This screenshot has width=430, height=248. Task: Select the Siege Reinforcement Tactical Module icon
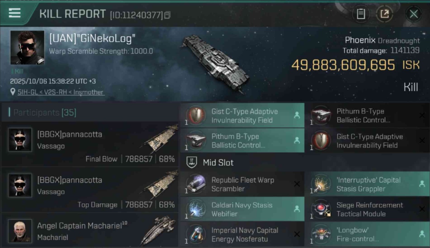(x=321, y=209)
